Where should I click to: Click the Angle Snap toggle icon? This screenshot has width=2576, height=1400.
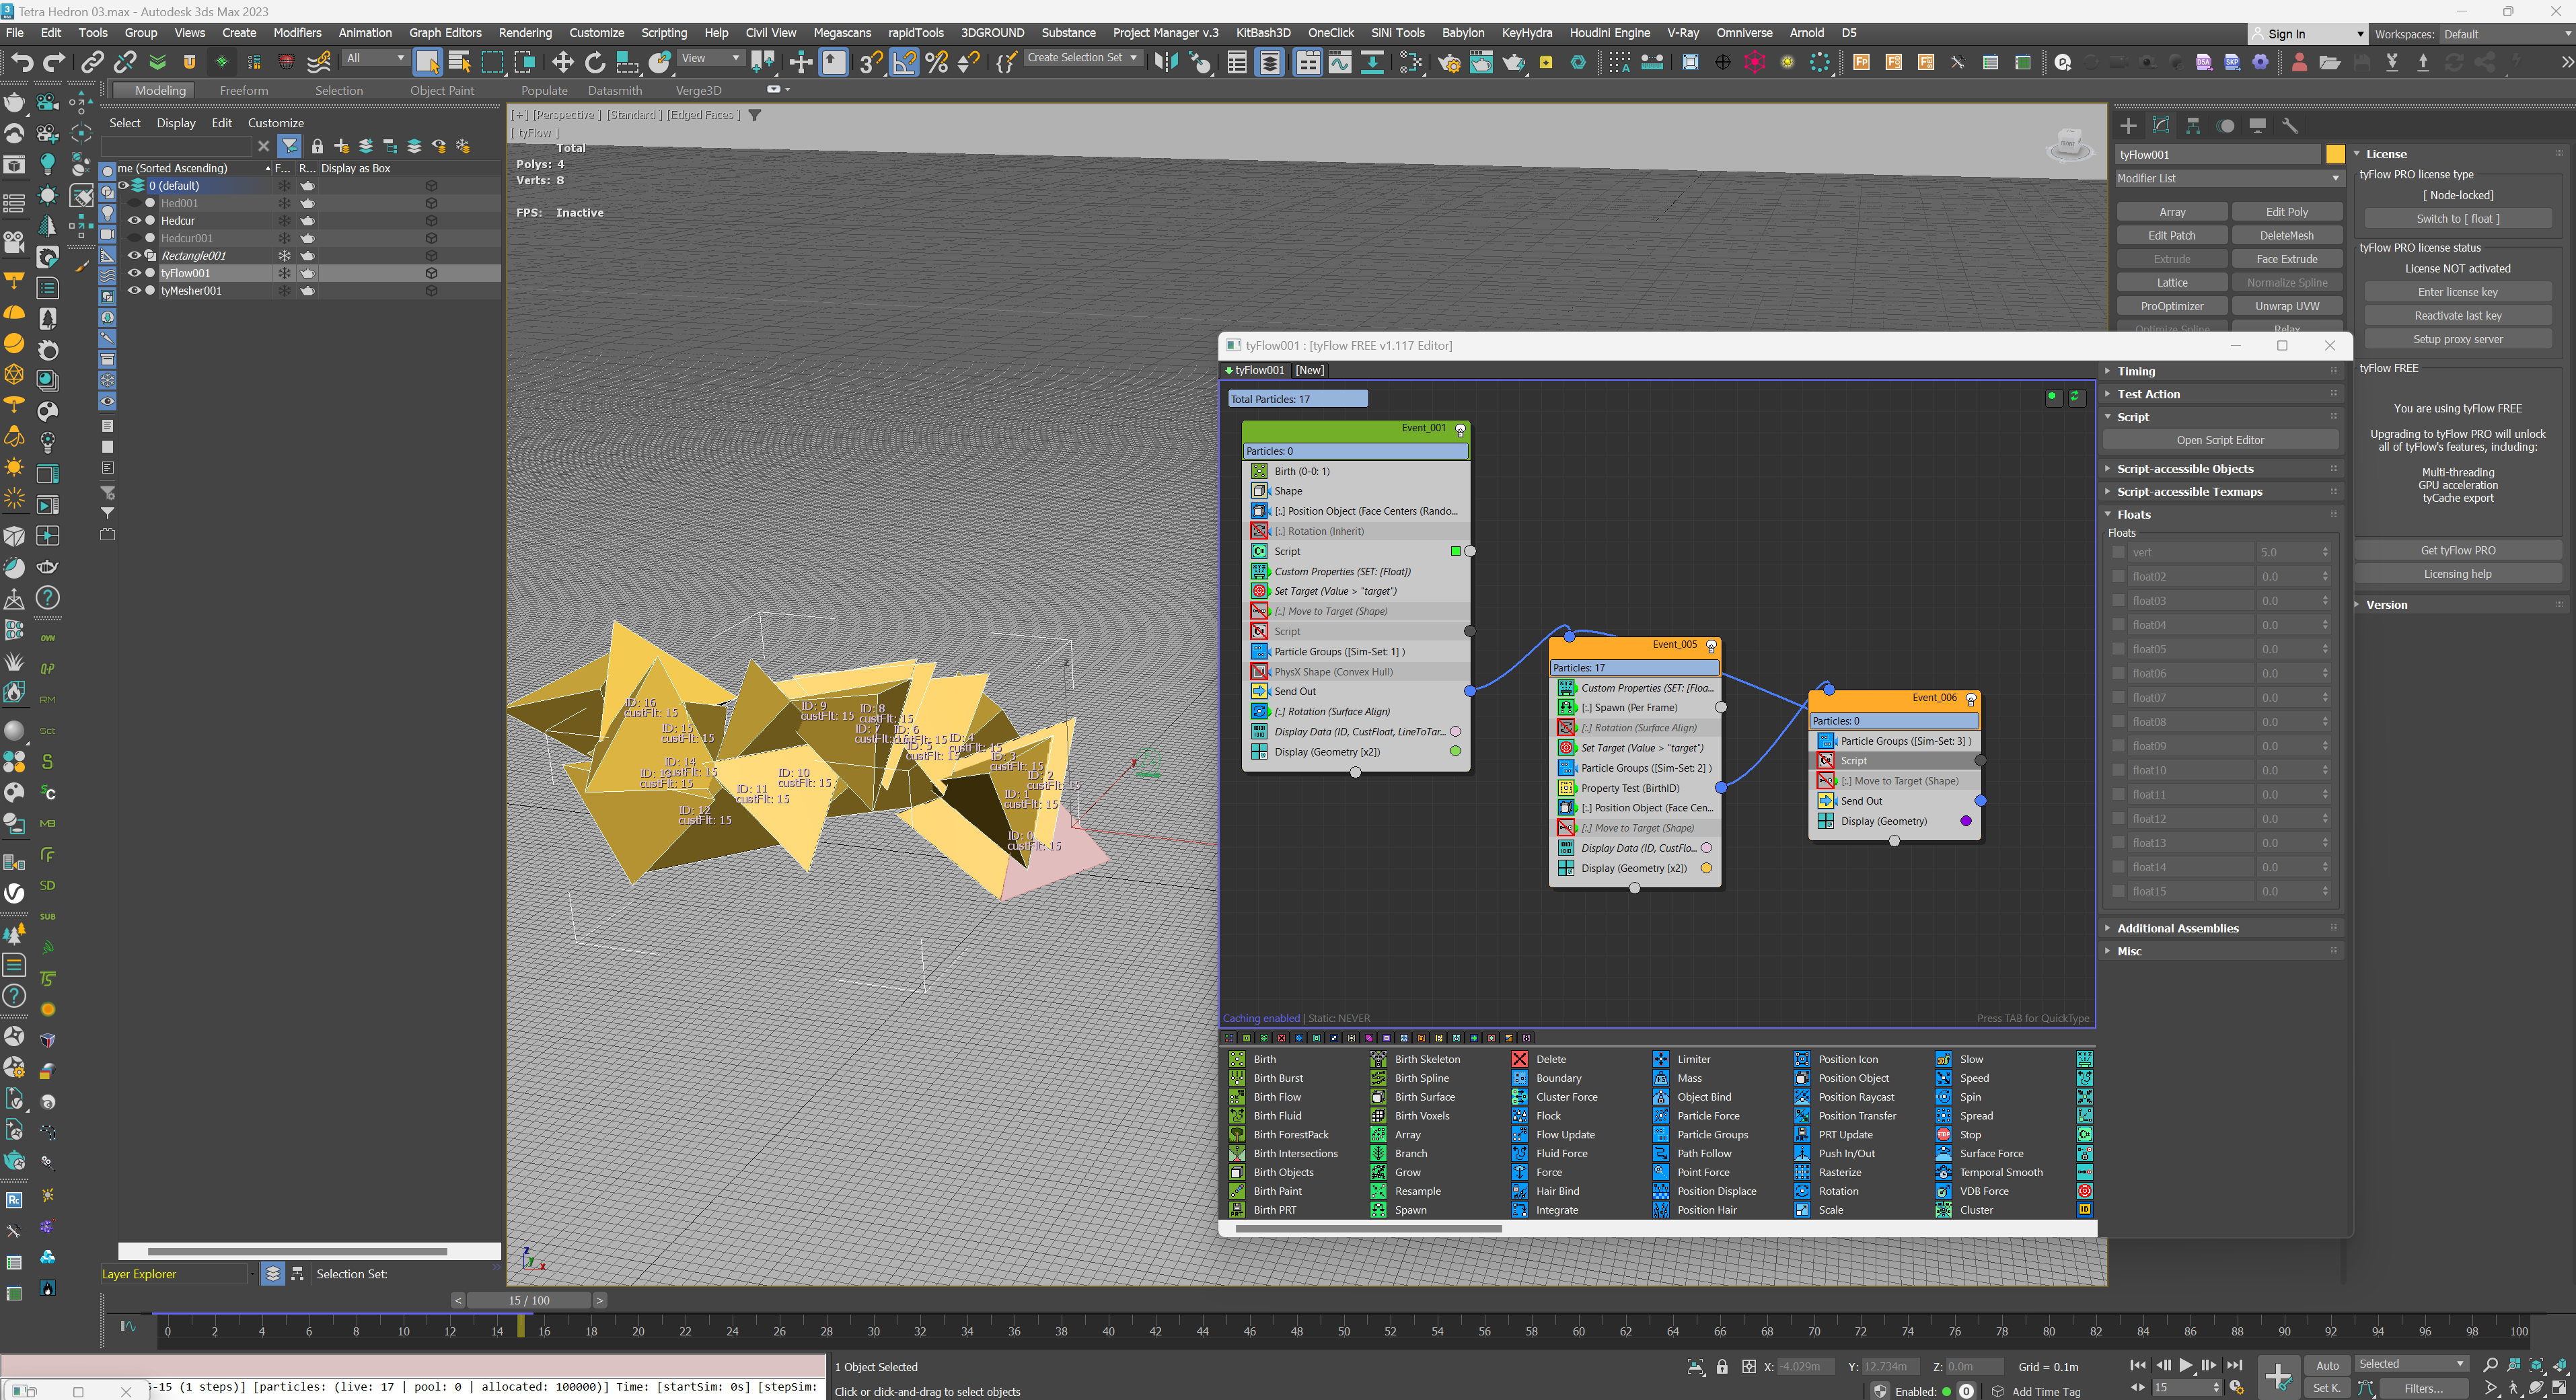904,63
